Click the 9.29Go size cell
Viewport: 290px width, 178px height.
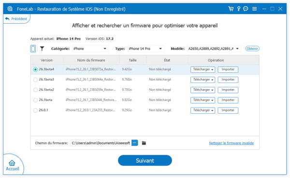coord(127,110)
